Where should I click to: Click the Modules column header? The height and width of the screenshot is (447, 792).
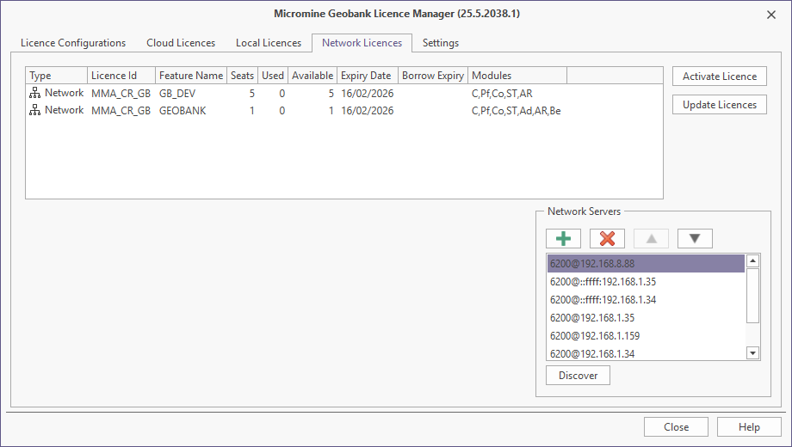coord(517,76)
